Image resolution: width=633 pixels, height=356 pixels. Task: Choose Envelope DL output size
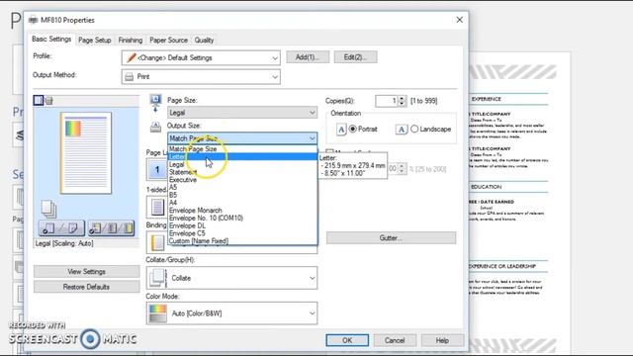pos(242,225)
